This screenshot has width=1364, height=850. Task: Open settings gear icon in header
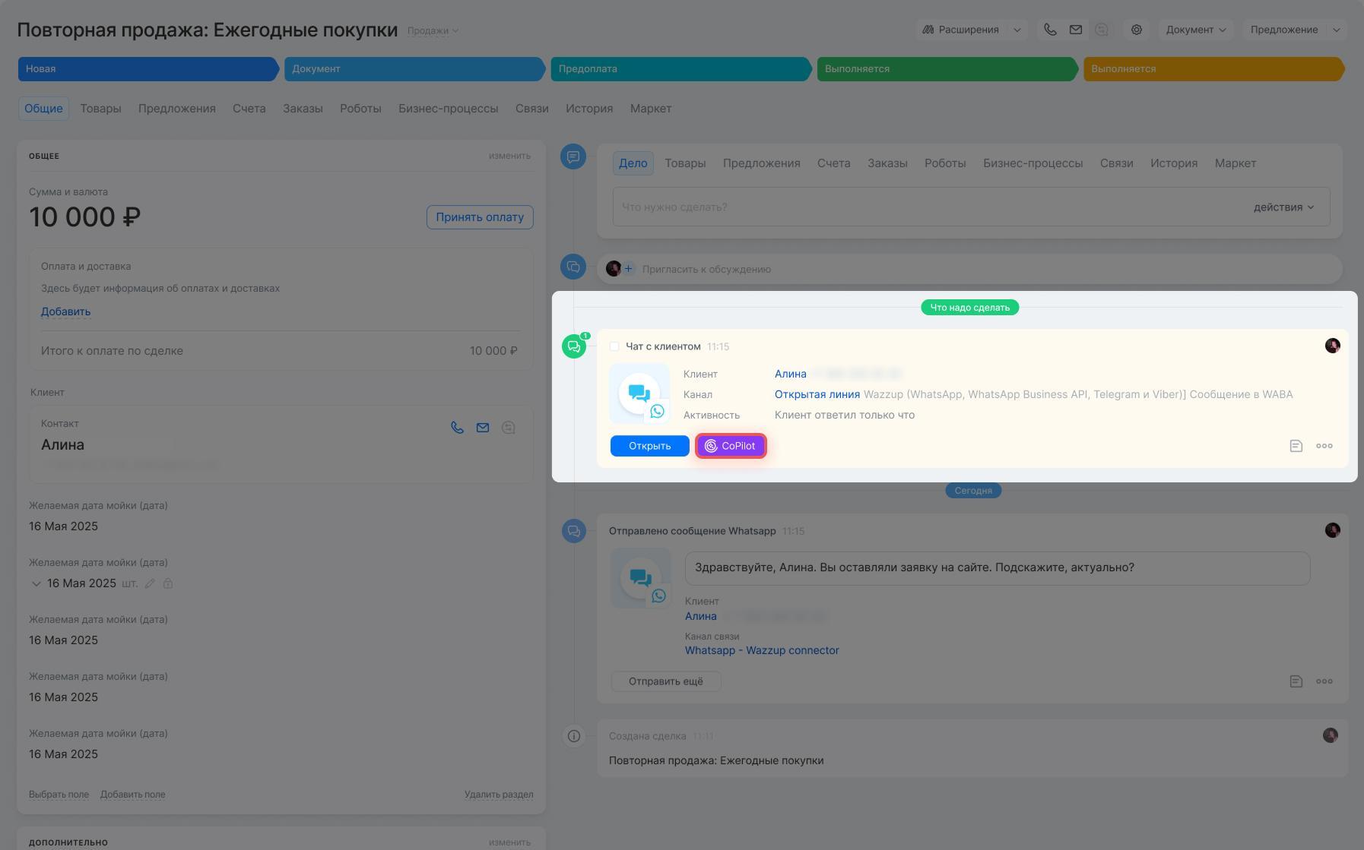point(1137,30)
